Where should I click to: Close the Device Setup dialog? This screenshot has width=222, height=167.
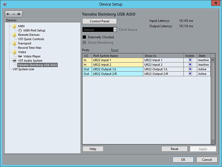pos(216,3)
